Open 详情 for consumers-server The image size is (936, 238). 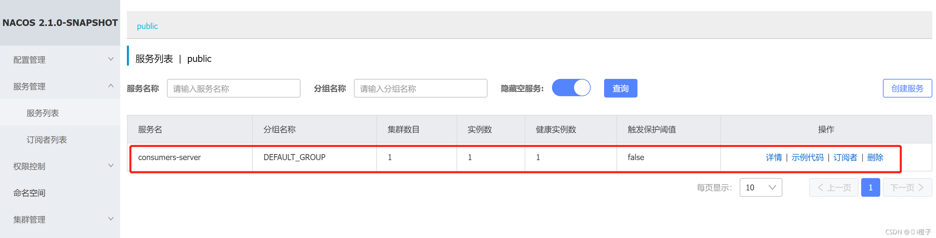[x=774, y=157]
